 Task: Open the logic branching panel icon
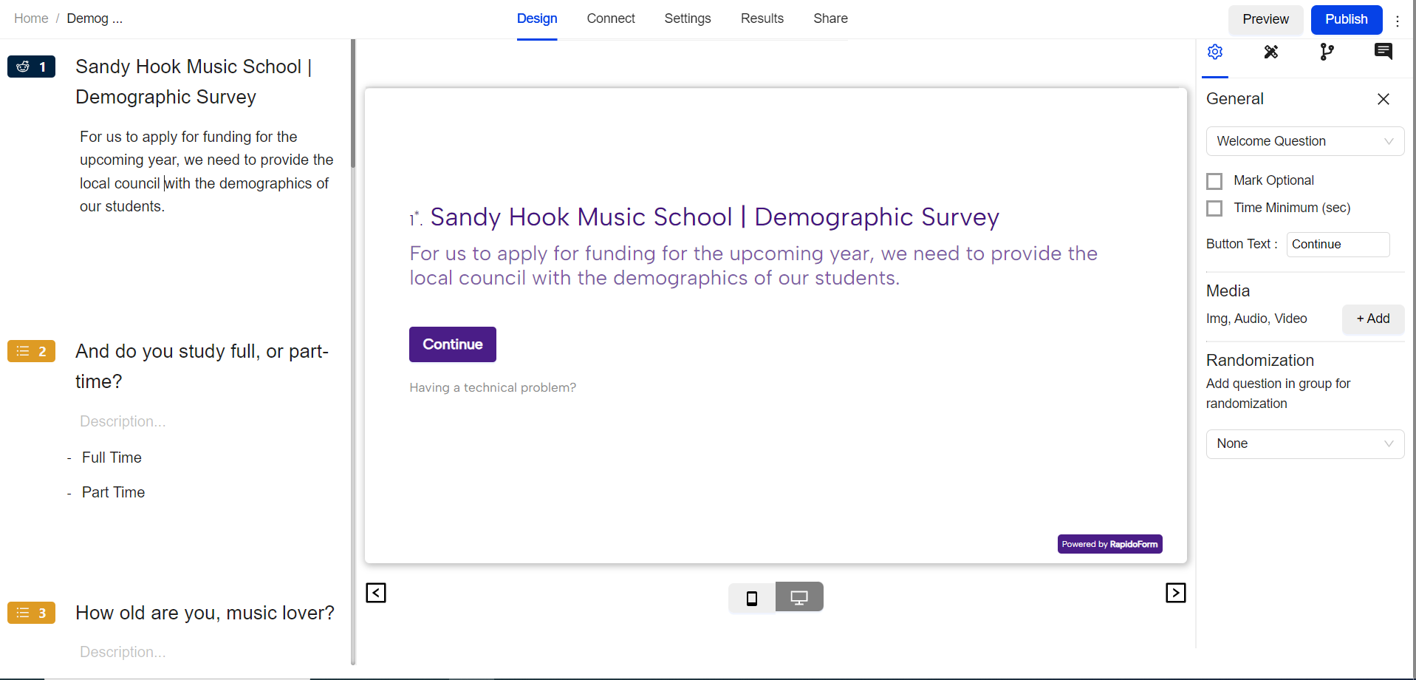coord(1327,52)
